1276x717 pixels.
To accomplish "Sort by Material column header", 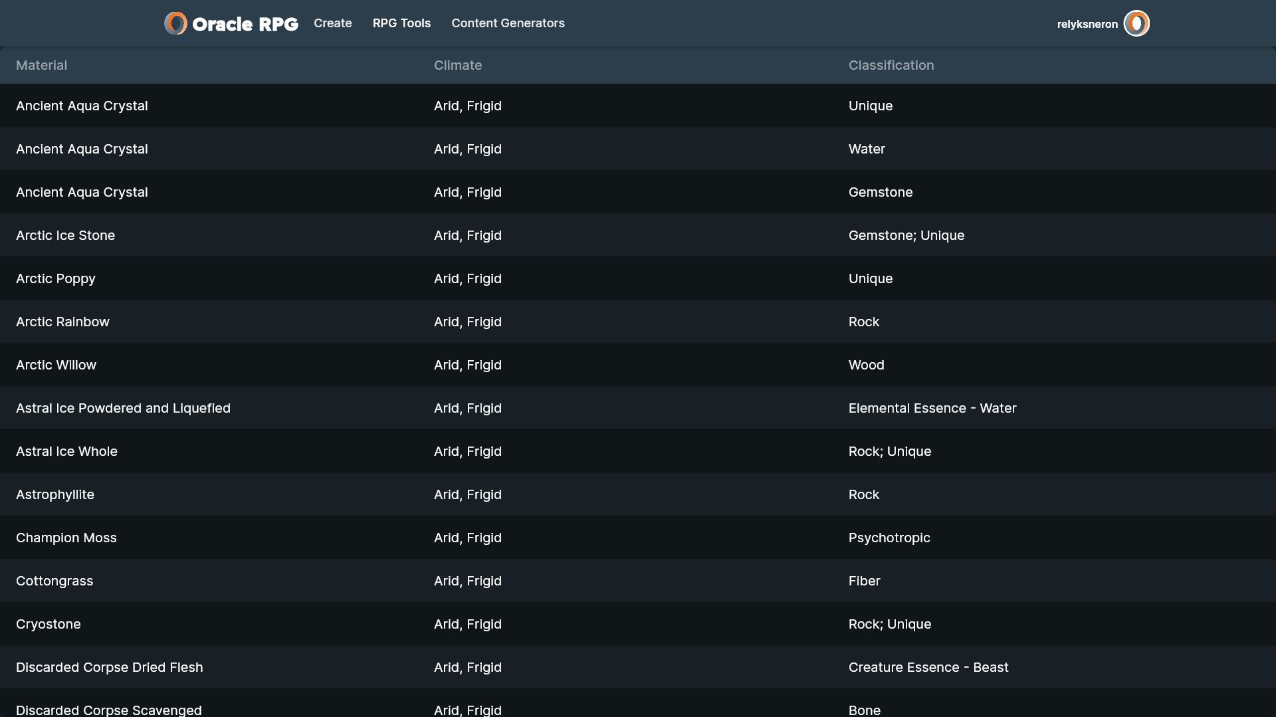I will pos(41,65).
